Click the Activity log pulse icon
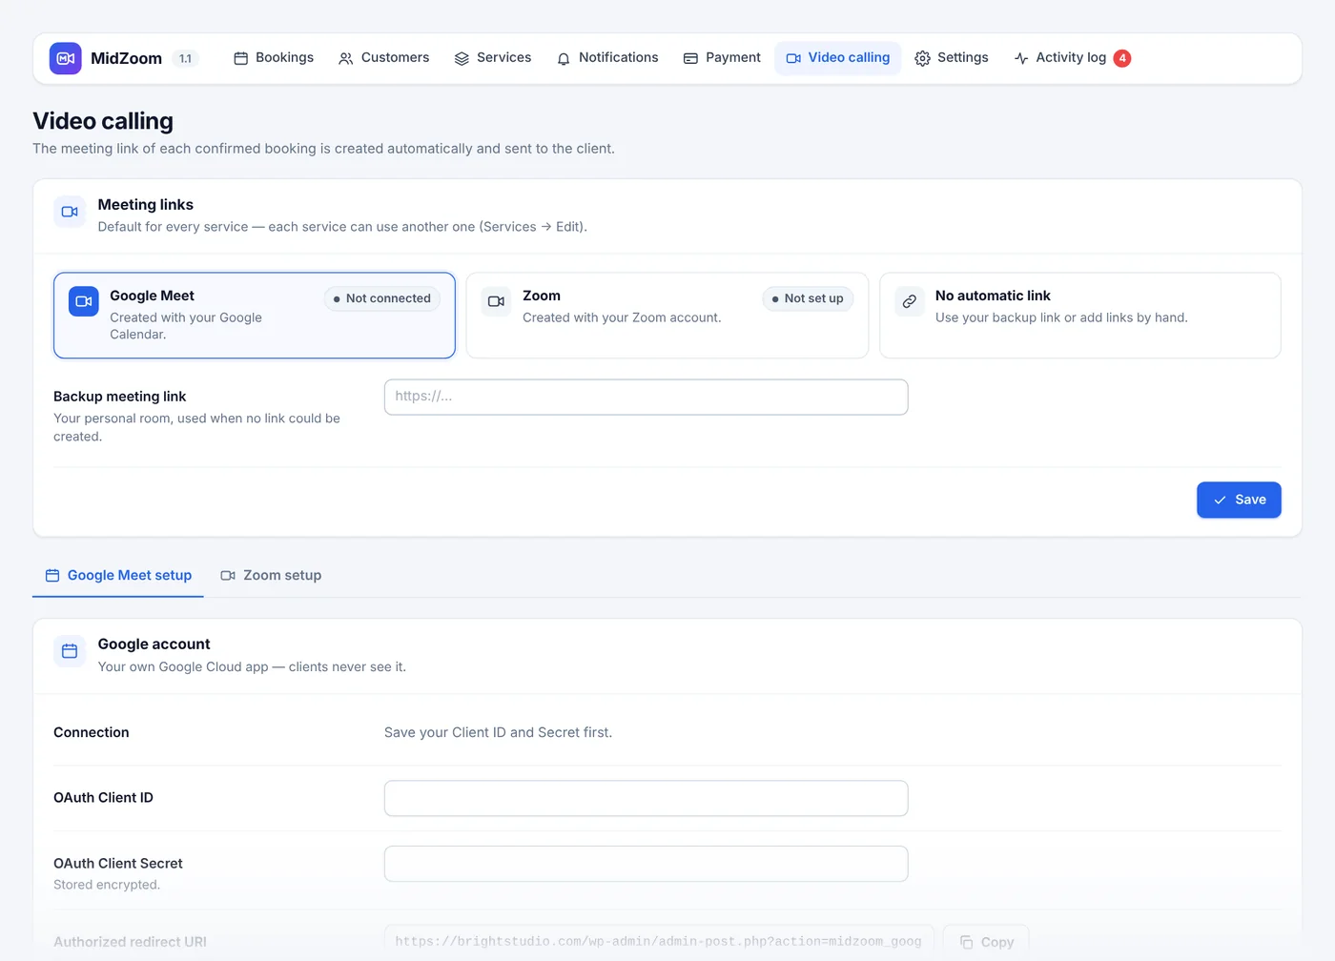The width and height of the screenshot is (1335, 961). click(1021, 58)
